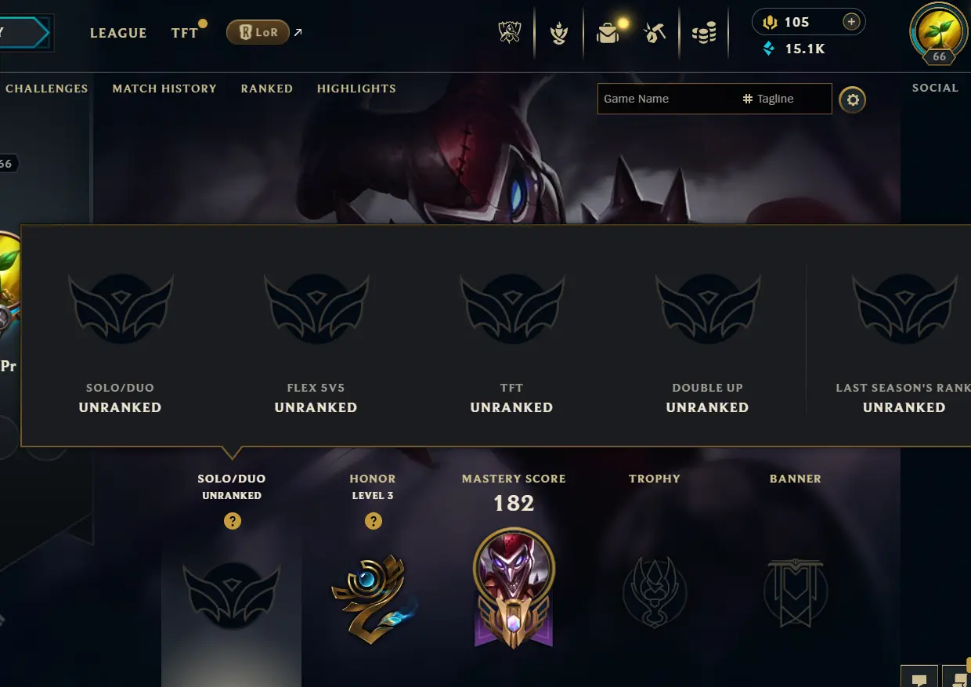
Task: Open the Clash trophy icon in top bar
Action: [x=510, y=33]
